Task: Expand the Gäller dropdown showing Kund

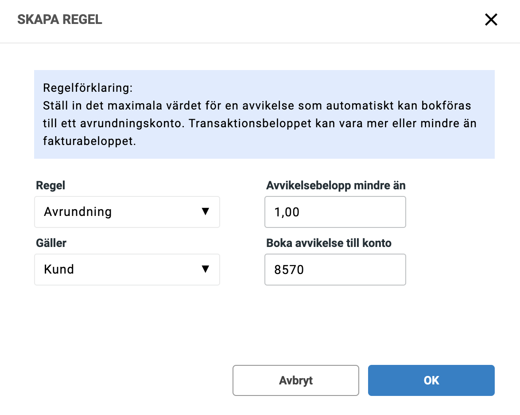Action: 127,270
